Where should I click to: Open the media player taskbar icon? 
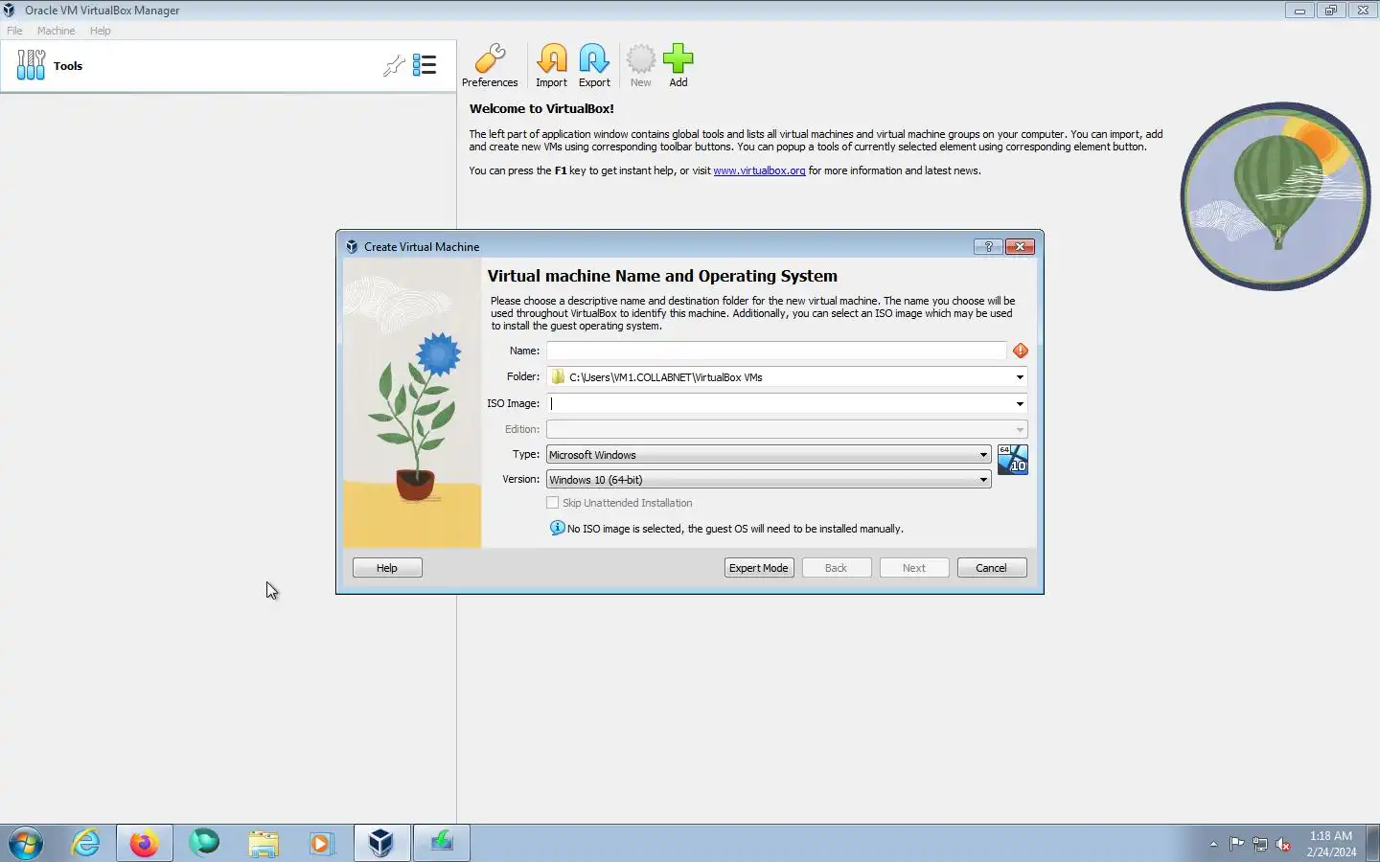[321, 843]
